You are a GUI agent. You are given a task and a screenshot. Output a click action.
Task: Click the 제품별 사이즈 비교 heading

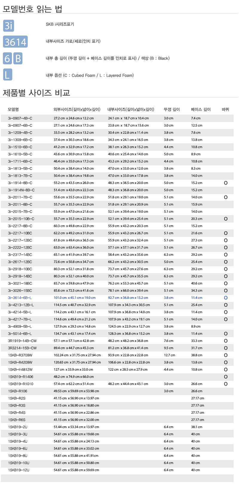[36, 93]
